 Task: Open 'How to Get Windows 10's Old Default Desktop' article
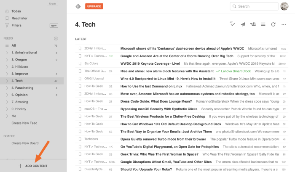pyautogui.click(x=171, y=124)
